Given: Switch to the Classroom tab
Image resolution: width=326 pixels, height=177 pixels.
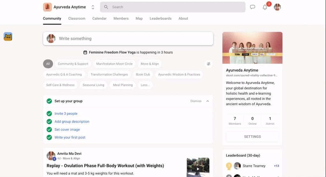Looking at the screenshot, I should [77, 18].
